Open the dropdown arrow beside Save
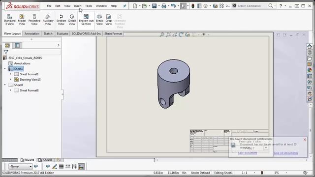 coord(158,6)
